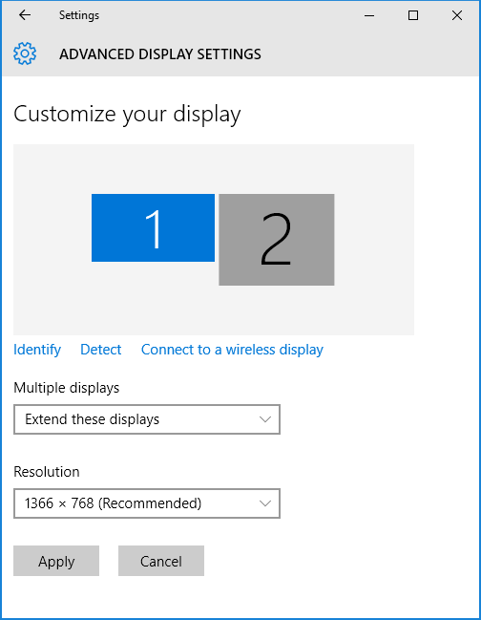Click the Resolution label text

tap(47, 472)
